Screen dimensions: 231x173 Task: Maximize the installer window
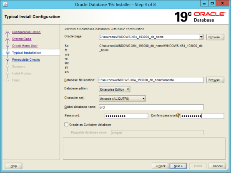(212, 3)
